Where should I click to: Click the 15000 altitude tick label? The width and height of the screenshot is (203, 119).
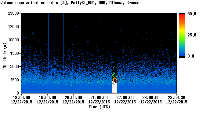(x=13, y=13)
